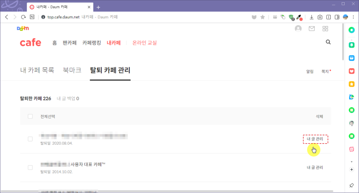Select the 탈퇴 카페 관리 tab
The image size is (359, 193).
(x=110, y=70)
